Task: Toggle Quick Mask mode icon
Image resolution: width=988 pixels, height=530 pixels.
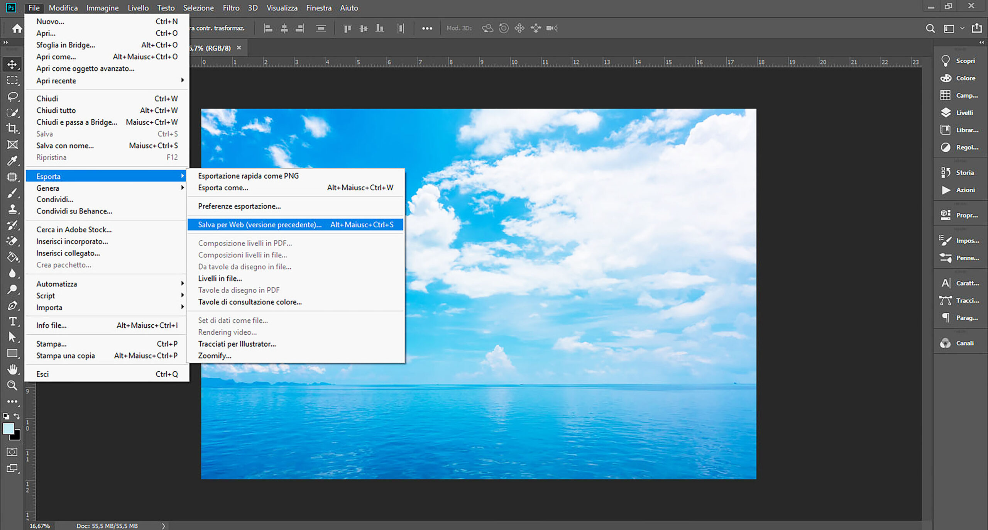Action: (12, 452)
